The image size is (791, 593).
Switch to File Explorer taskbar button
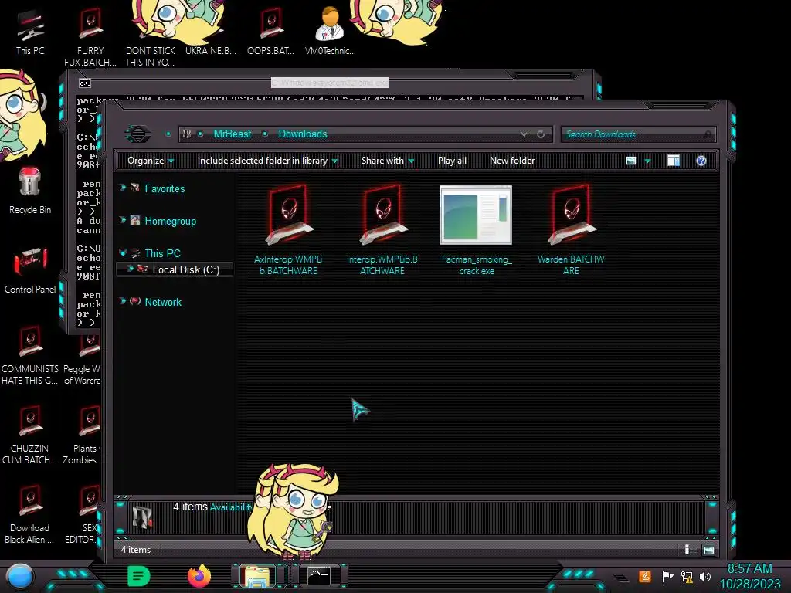[257, 576]
